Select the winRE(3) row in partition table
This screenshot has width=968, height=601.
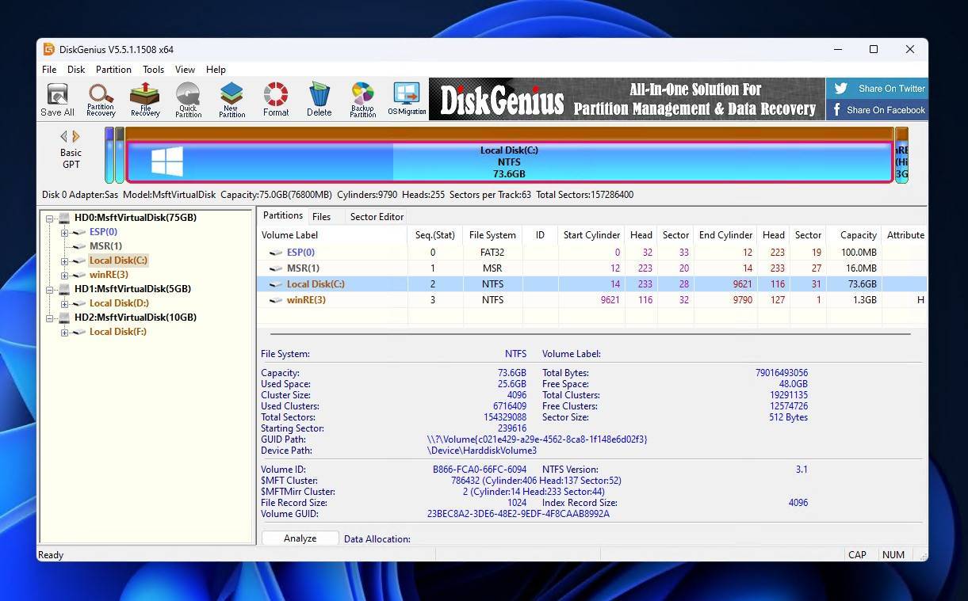point(592,300)
